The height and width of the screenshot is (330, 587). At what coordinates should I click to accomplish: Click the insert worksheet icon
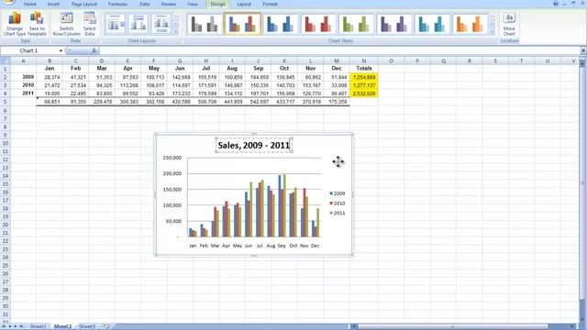pos(106,326)
